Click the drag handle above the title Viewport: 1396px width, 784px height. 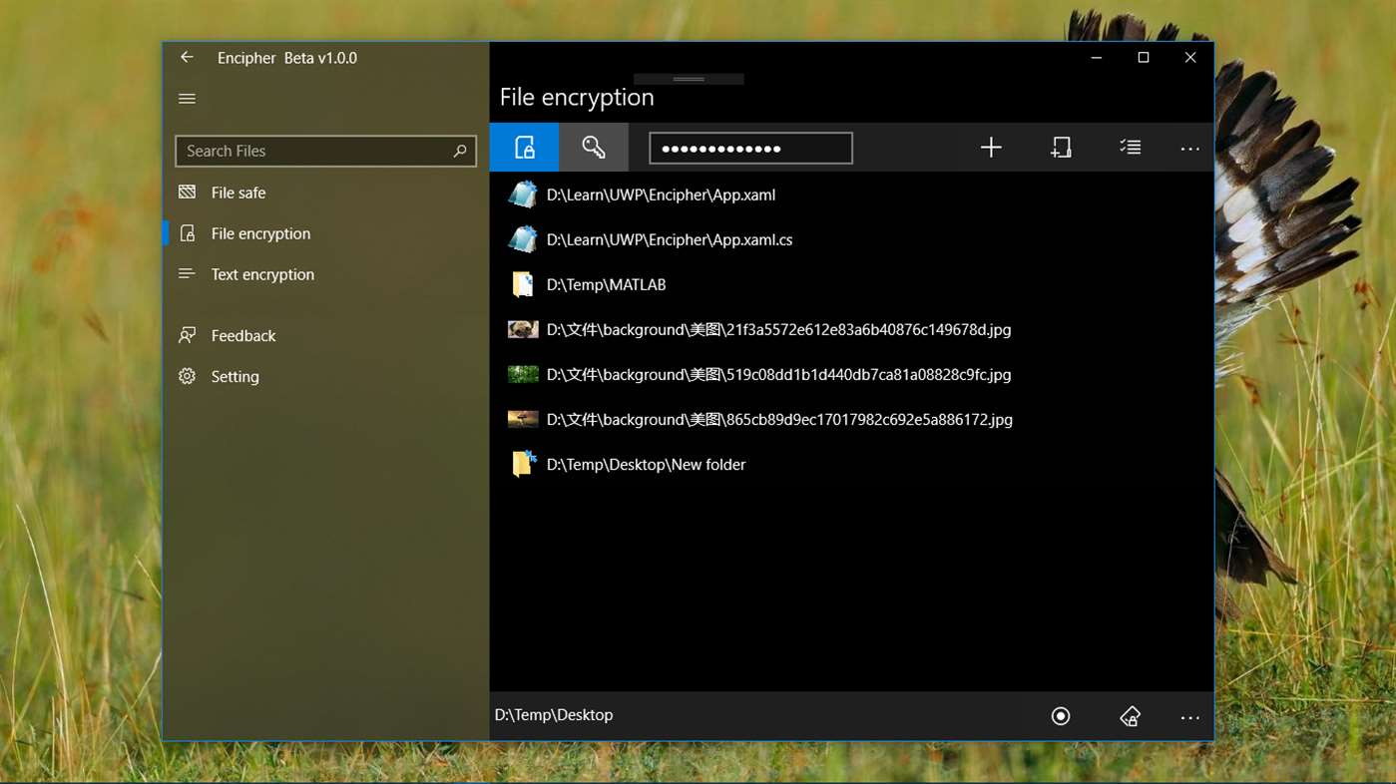pyautogui.click(x=689, y=79)
